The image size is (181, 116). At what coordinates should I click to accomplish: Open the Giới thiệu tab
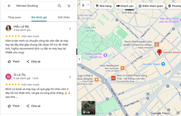point(64,17)
